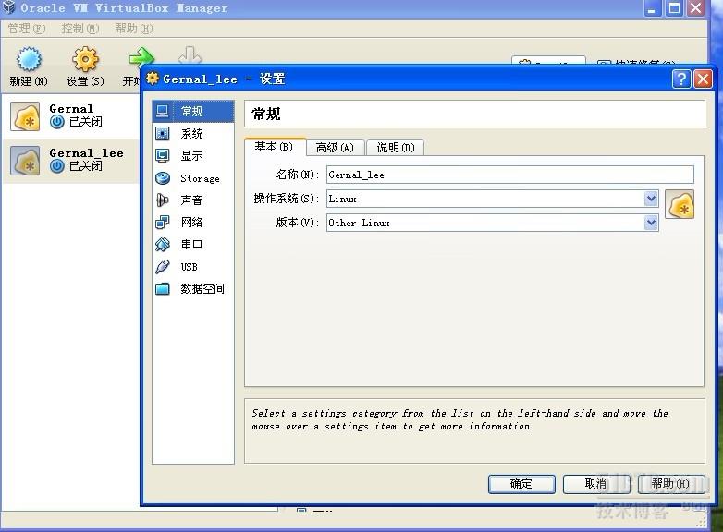The height and width of the screenshot is (532, 723).
Task: Click the VirtualBox cube icon in title bar
Action: click(x=8, y=7)
